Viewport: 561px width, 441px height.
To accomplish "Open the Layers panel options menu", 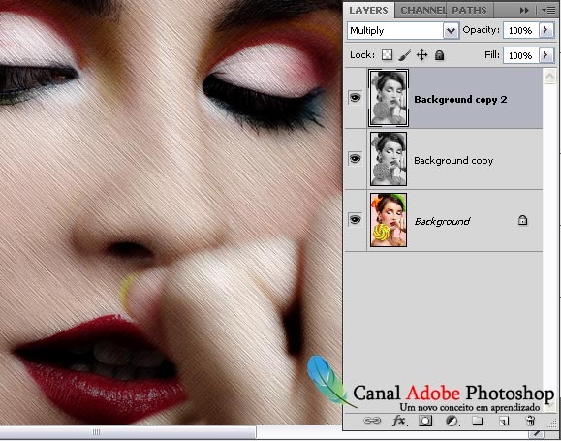I will click(x=548, y=11).
